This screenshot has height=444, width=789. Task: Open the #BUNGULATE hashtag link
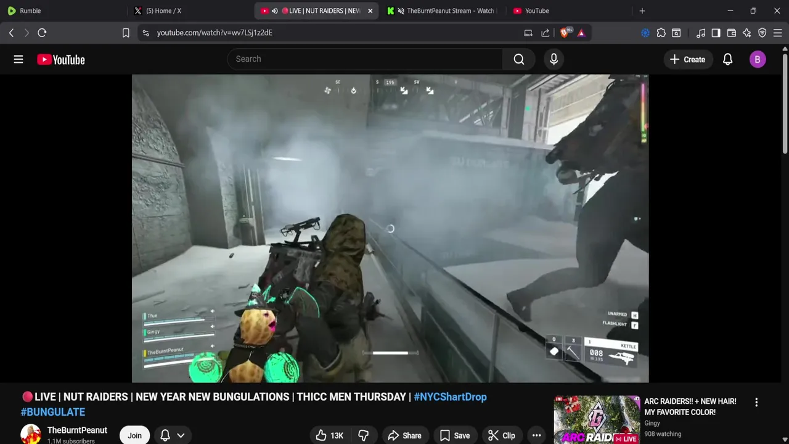click(53, 412)
